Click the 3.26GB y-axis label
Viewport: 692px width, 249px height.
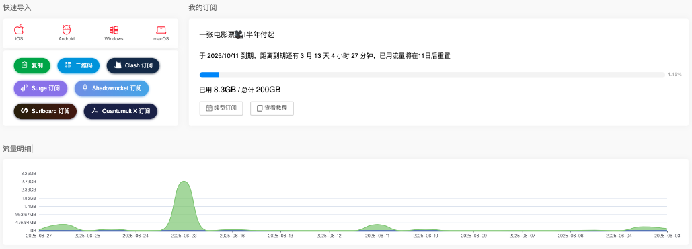(x=29, y=173)
